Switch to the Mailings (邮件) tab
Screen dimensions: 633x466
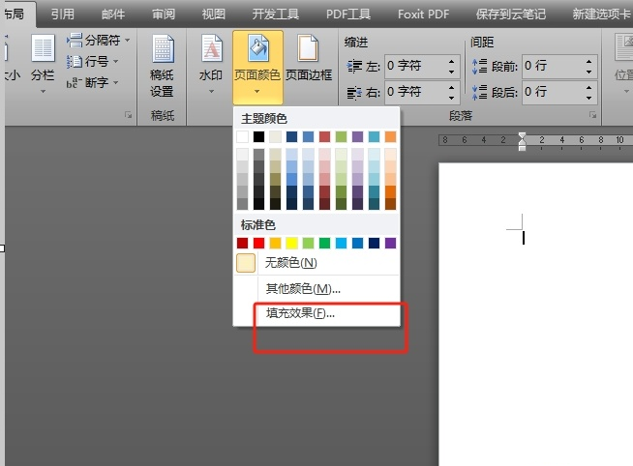coord(113,15)
